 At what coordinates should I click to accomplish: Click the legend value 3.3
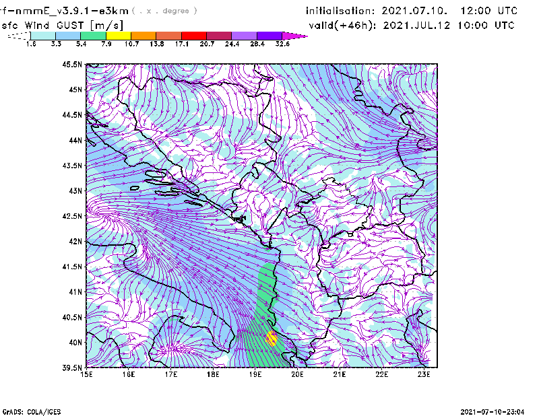[x=56, y=44]
